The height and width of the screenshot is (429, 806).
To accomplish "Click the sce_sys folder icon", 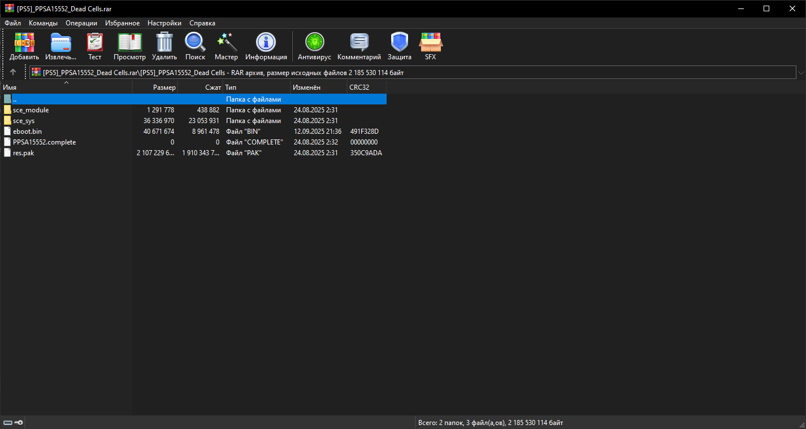I will [x=7, y=121].
